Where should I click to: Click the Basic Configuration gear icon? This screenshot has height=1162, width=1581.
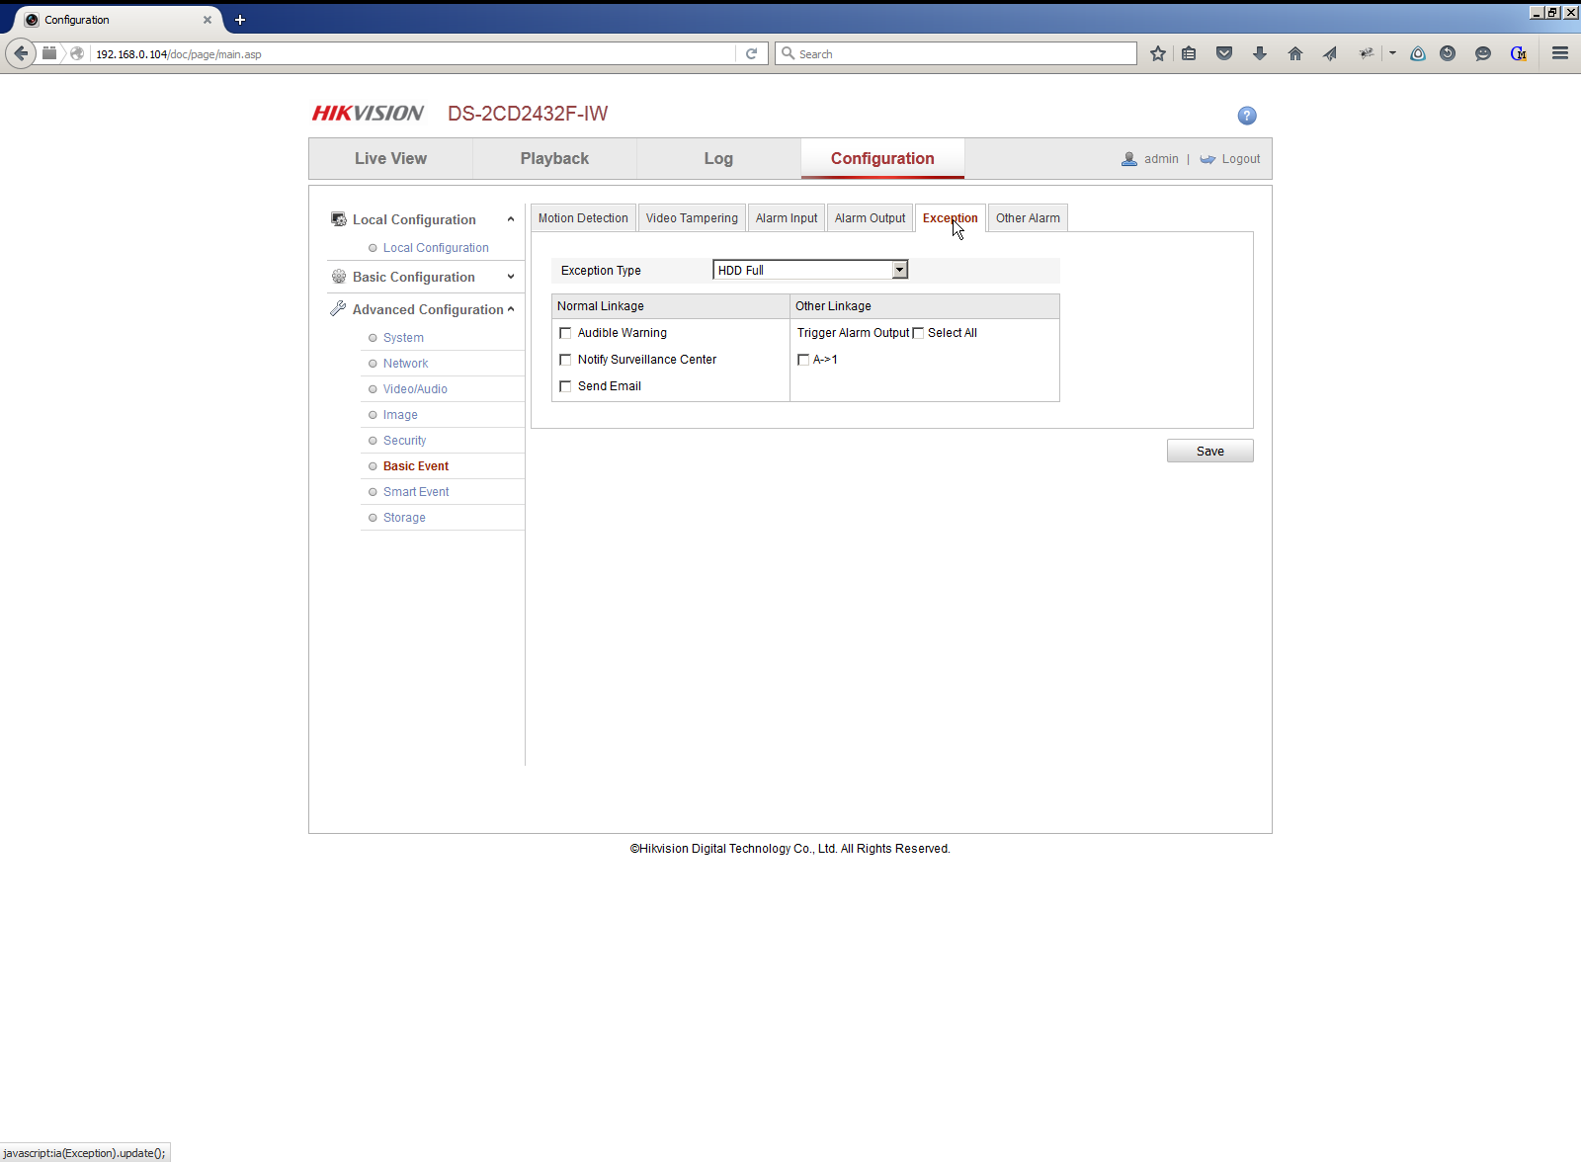click(x=339, y=277)
